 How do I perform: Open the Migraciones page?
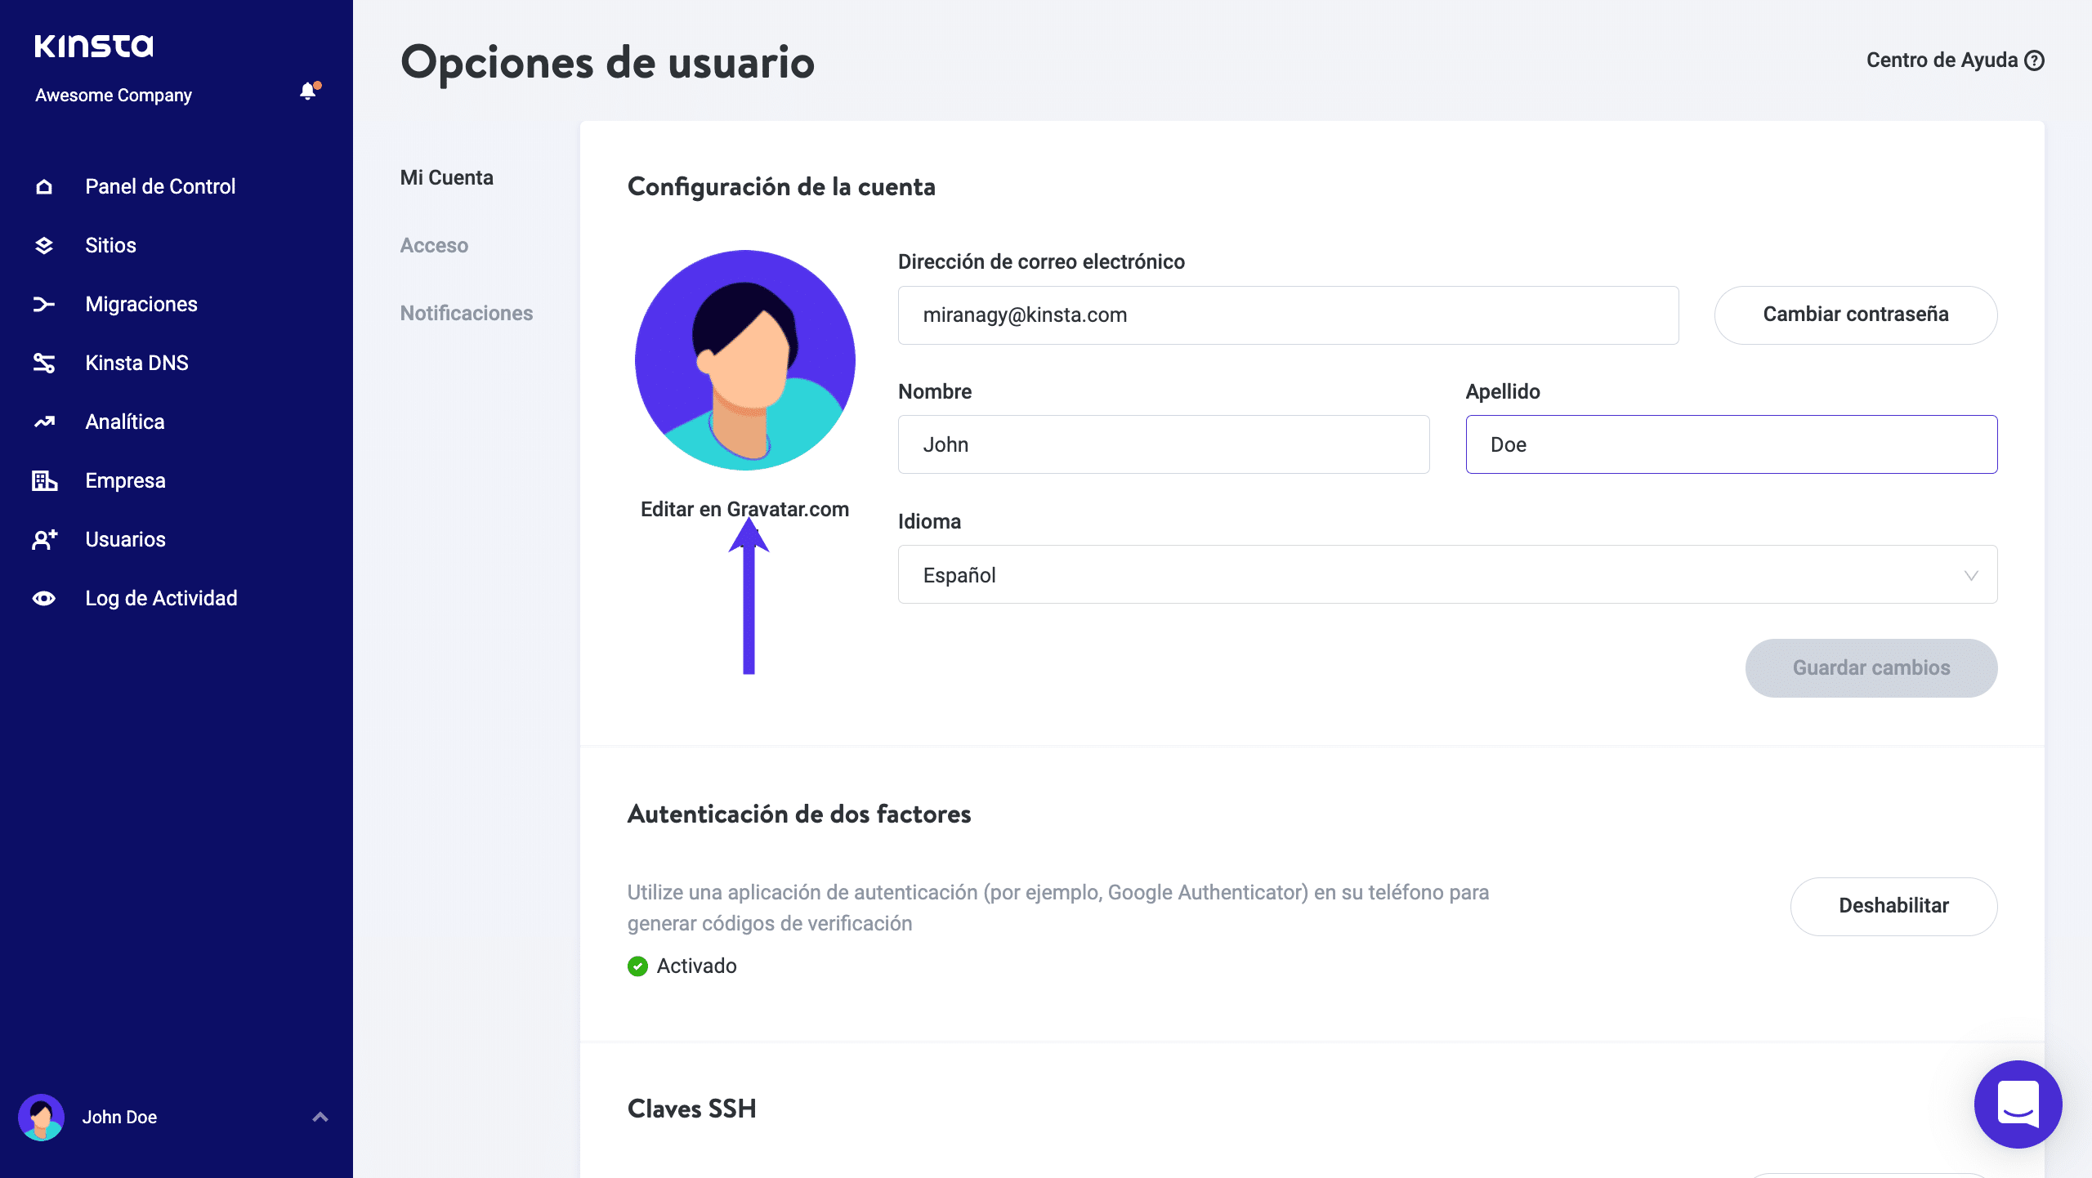point(141,304)
